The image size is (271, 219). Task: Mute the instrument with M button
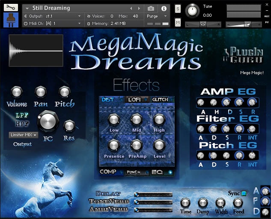click(x=178, y=22)
